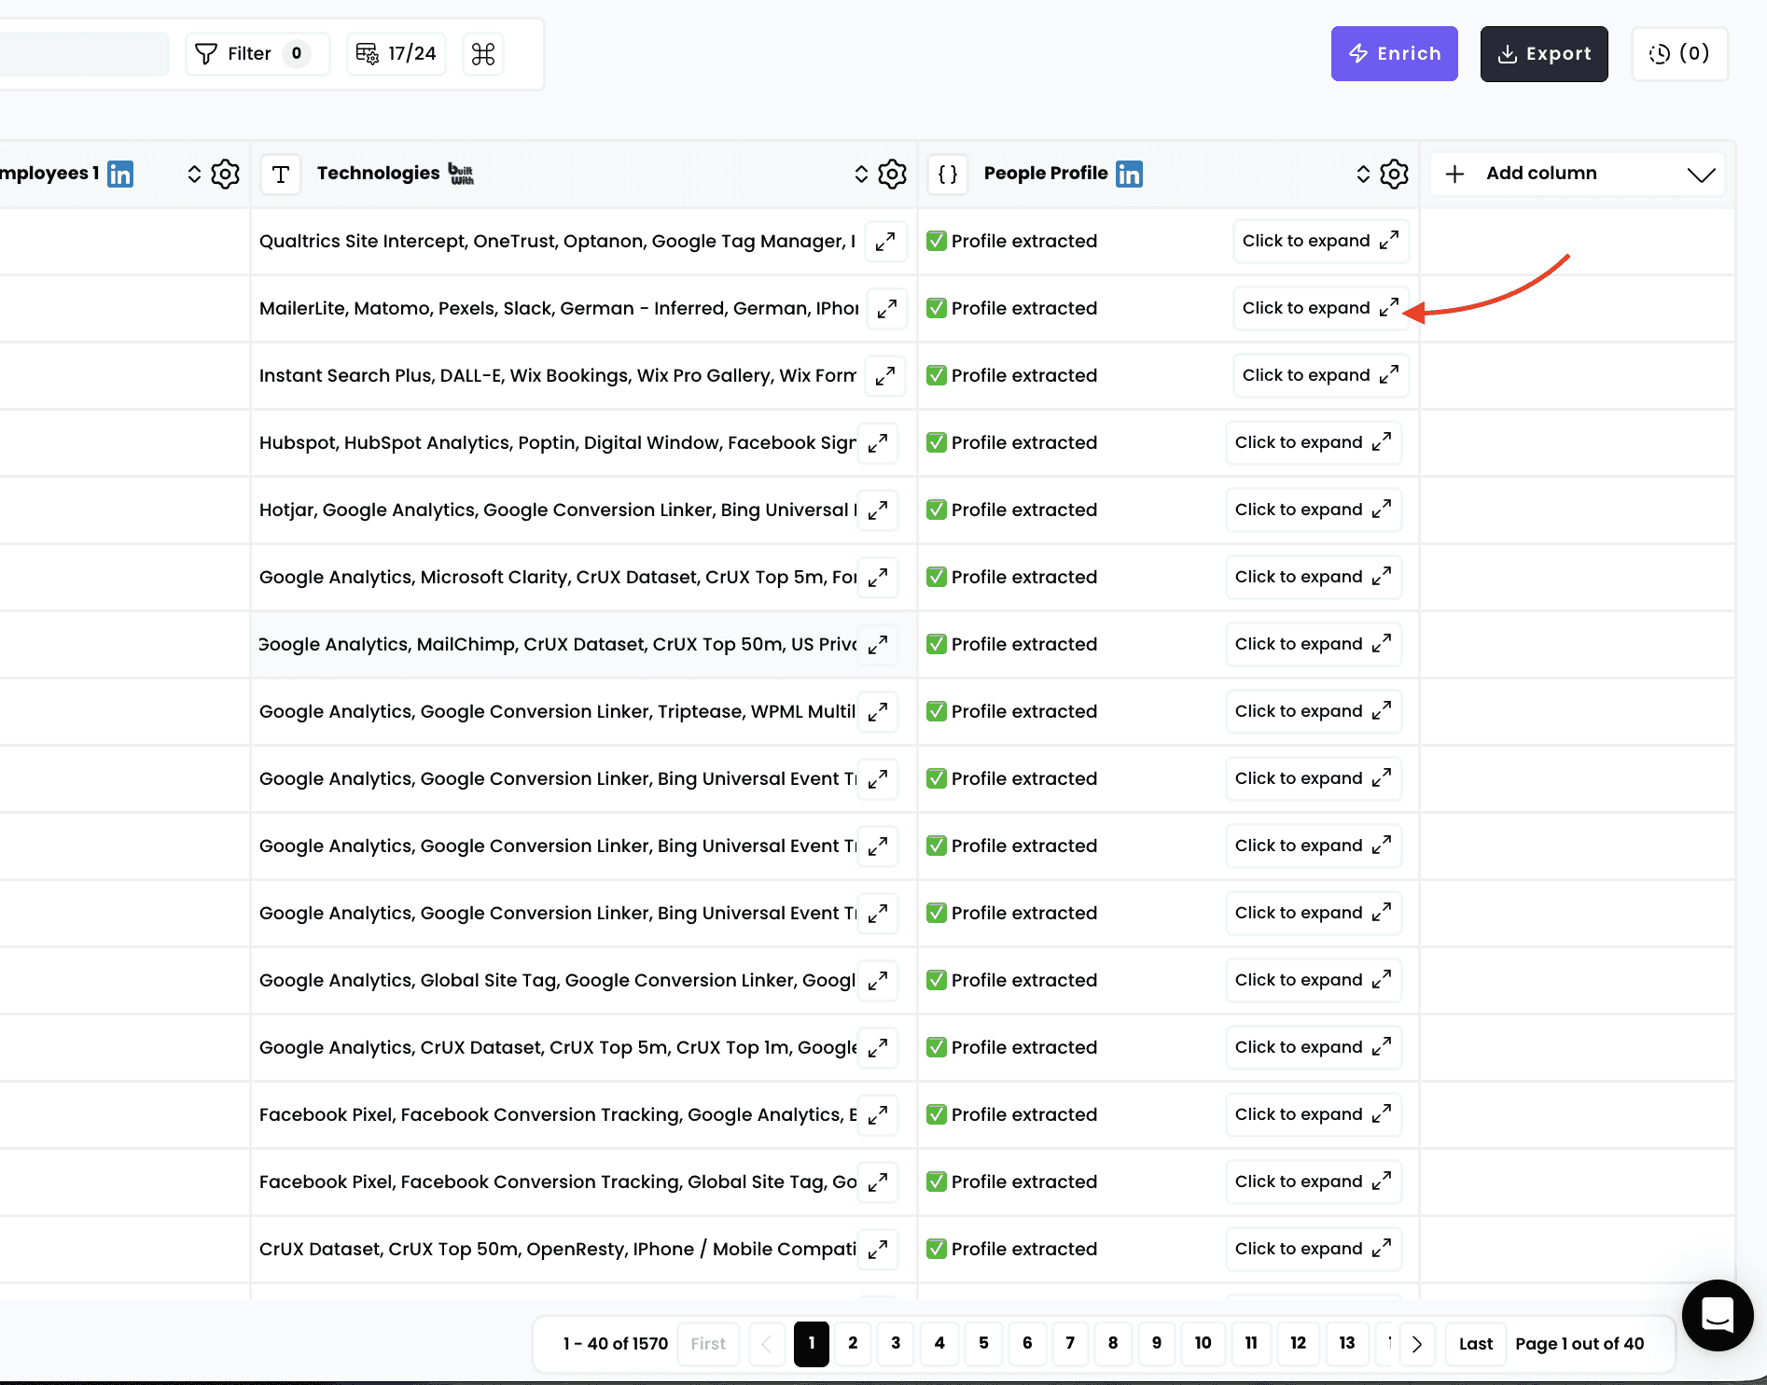Expand the Facebook Pixel, Google Analytics technologies cell
Image resolution: width=1767 pixels, height=1385 pixels.
[x=878, y=1114]
